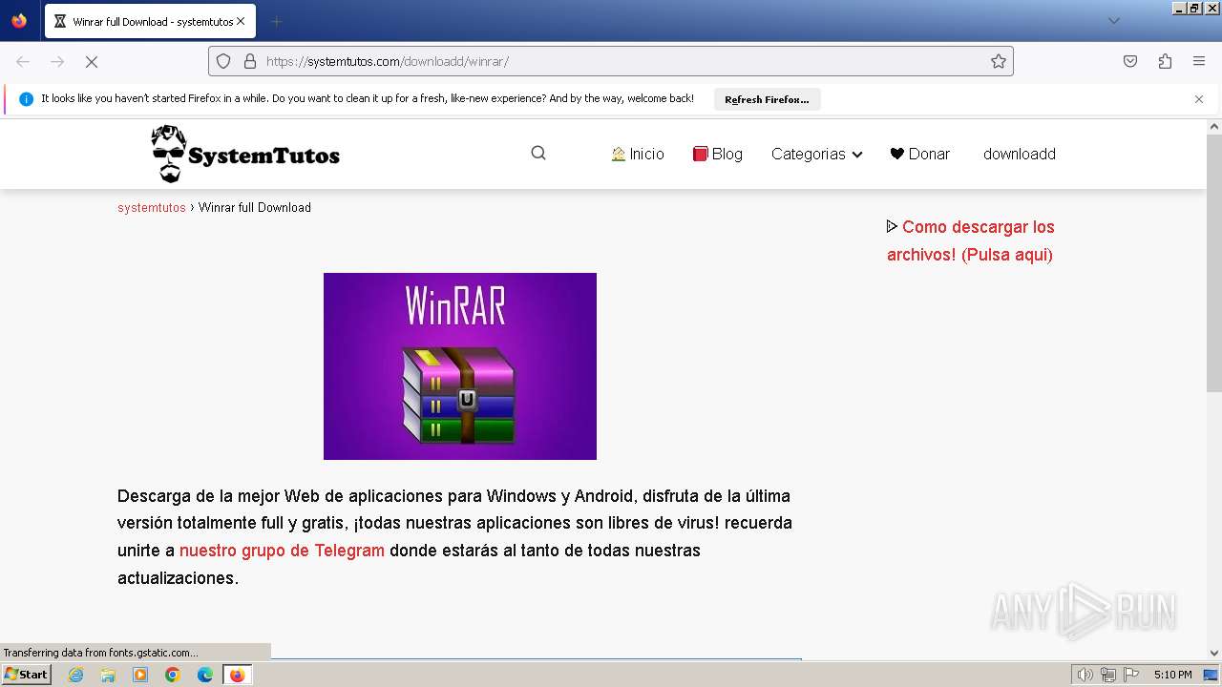The height and width of the screenshot is (687, 1222).
Task: Open volume control in system tray
Action: click(x=1085, y=675)
